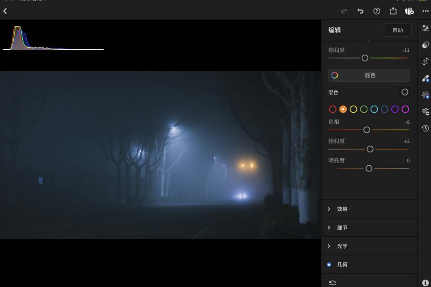Select the orange color channel

pyautogui.click(x=343, y=109)
